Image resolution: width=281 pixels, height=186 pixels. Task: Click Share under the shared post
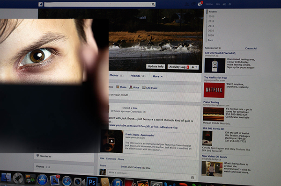coord(121,159)
